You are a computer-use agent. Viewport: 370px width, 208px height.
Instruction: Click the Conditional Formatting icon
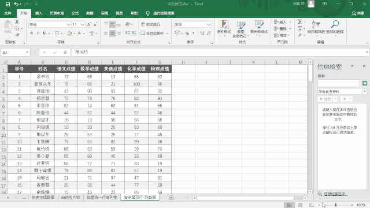224,24
